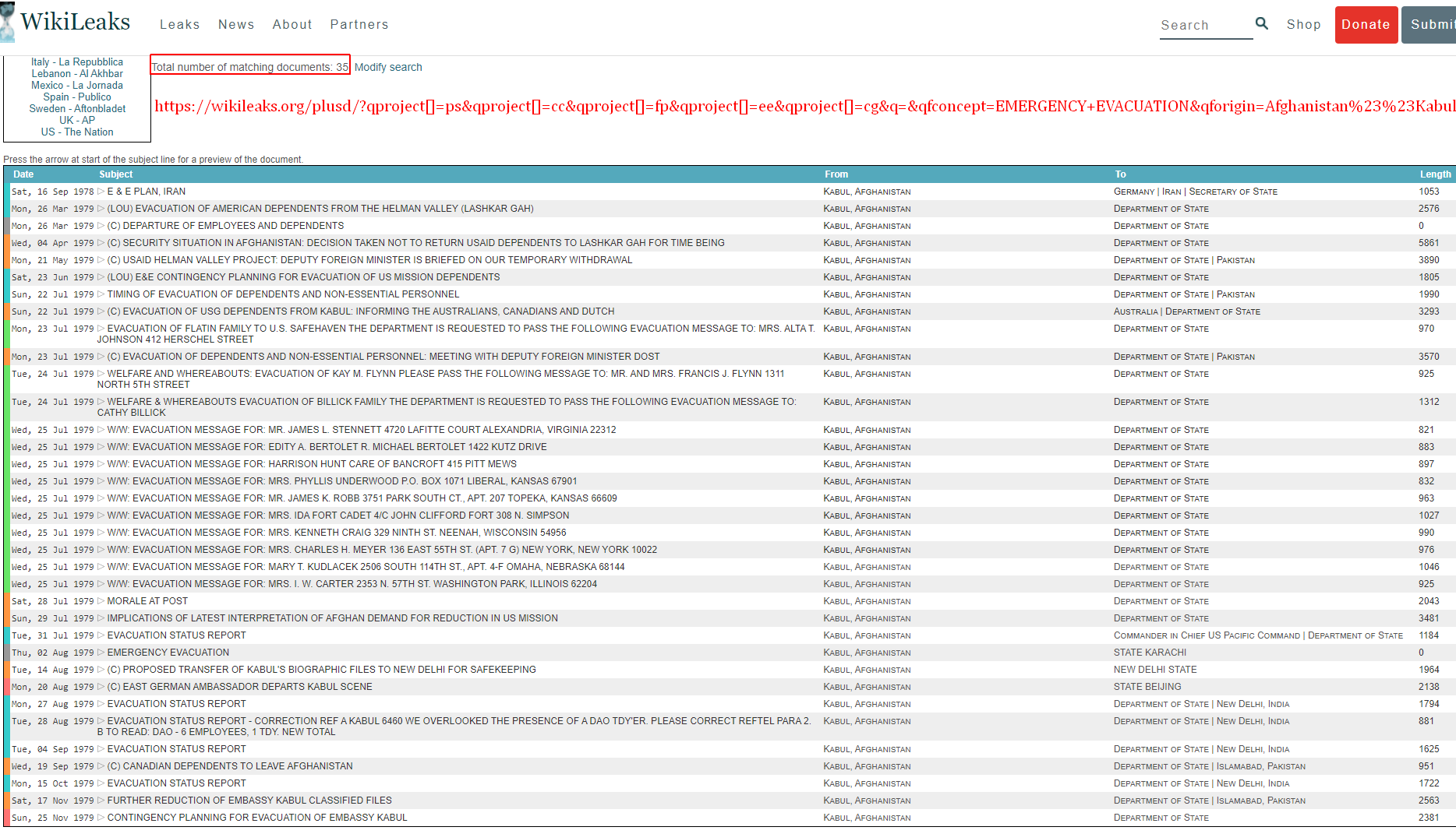
Task: Expand preview arrow for SECURITY SITUATION IN AFGHANISTAN
Action: (101, 243)
